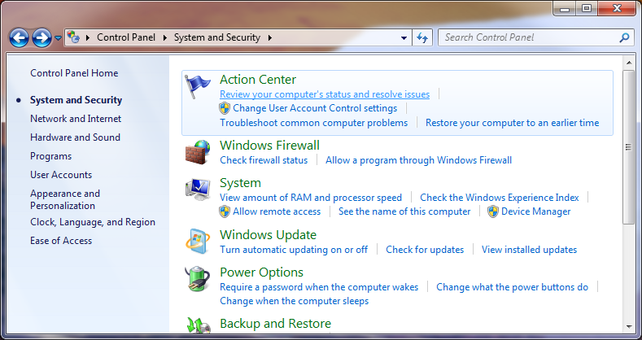Open Troubleshoot common computer problems

[x=313, y=123]
